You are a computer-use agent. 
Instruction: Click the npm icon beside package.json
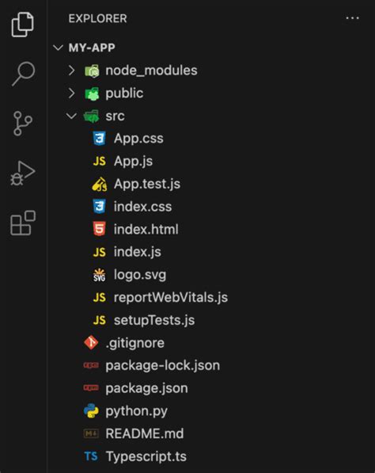pos(91,388)
